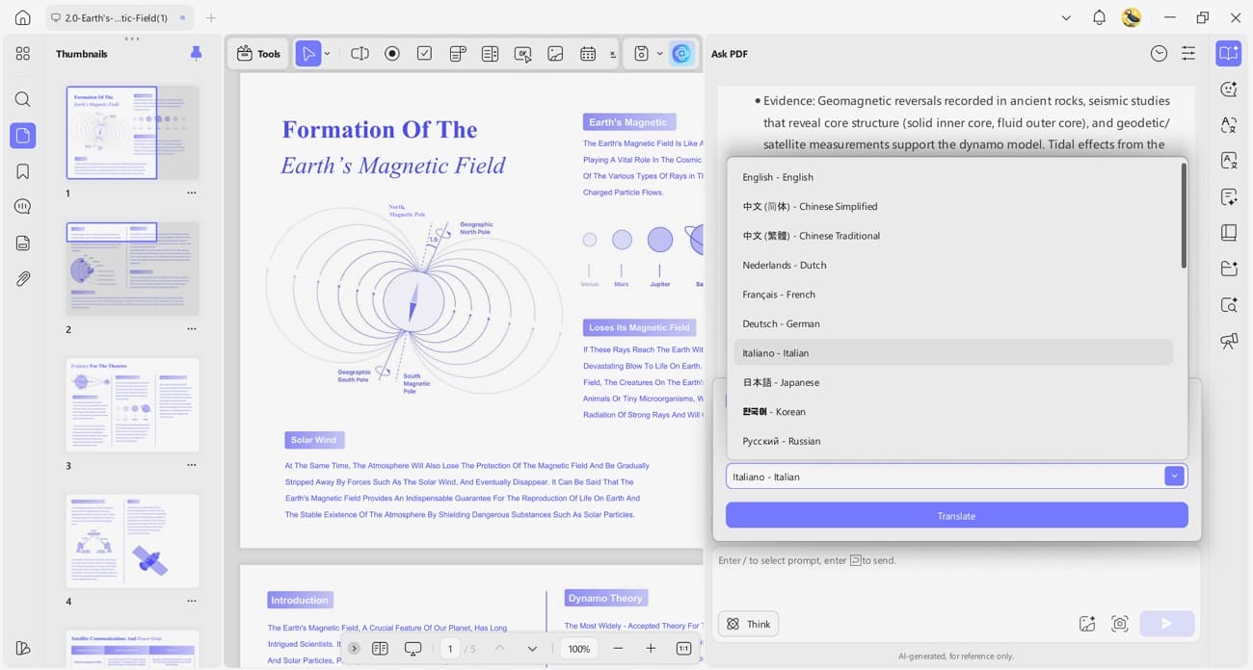This screenshot has width=1253, height=670.
Task: Select Nederlands - Dutch option
Action: point(953,265)
